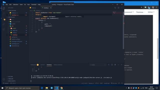Open the Edit menu
The width and height of the screenshot is (160, 90).
10,4
